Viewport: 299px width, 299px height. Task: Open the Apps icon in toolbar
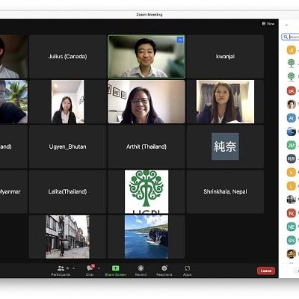click(x=187, y=268)
